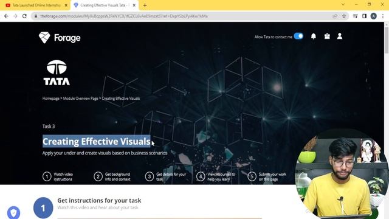Screen dimensions: 389x219
Task: Jump to step 2 Get background info
Action: 112,176
